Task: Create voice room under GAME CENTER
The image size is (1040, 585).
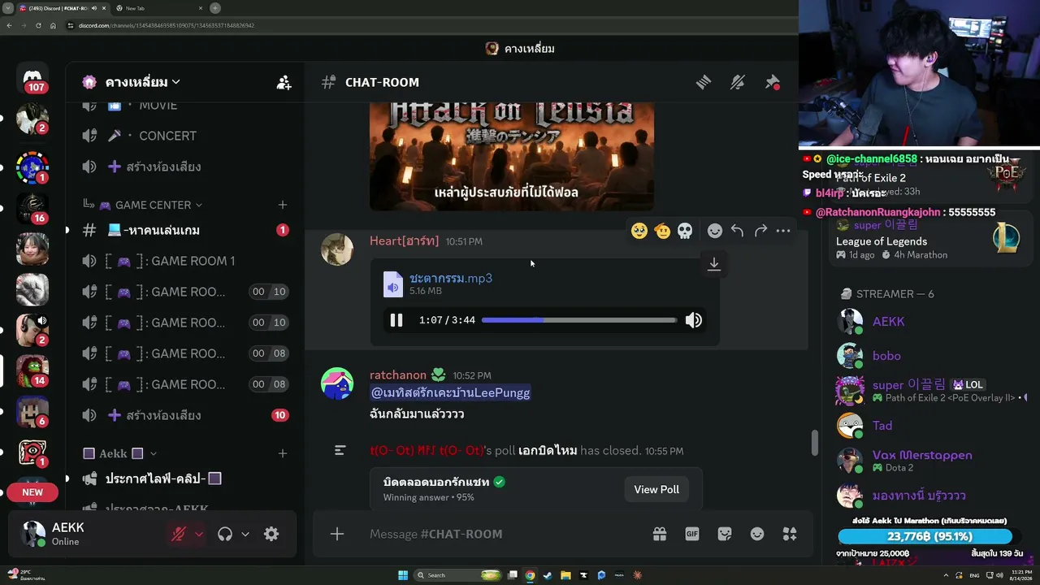Action: [x=185, y=415]
